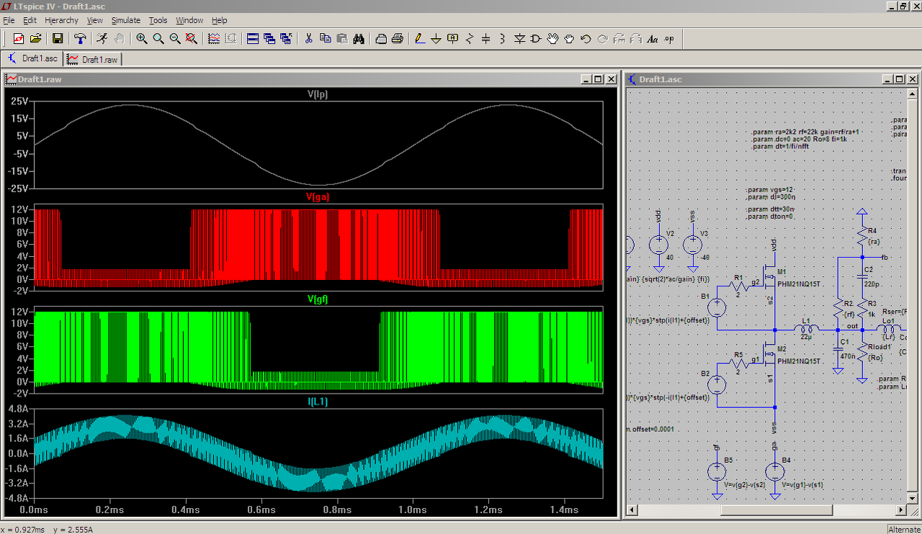Open the Hierarchy menu
The image size is (922, 534).
(61, 20)
